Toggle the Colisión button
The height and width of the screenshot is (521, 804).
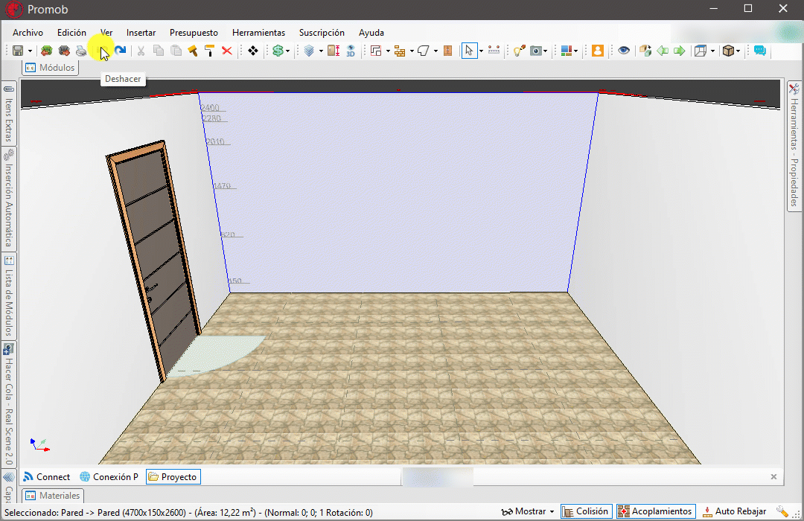[586, 511]
